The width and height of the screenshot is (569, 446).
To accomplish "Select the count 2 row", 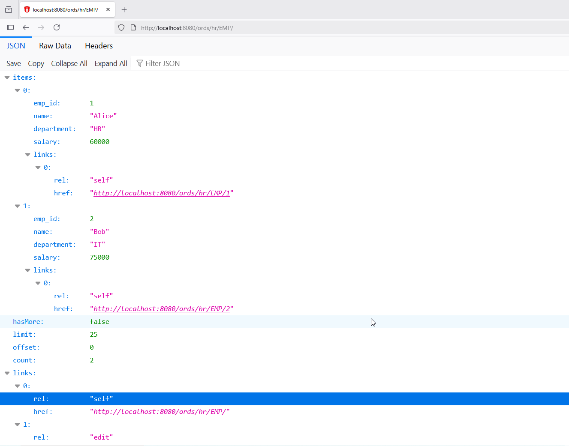I will point(284,360).
